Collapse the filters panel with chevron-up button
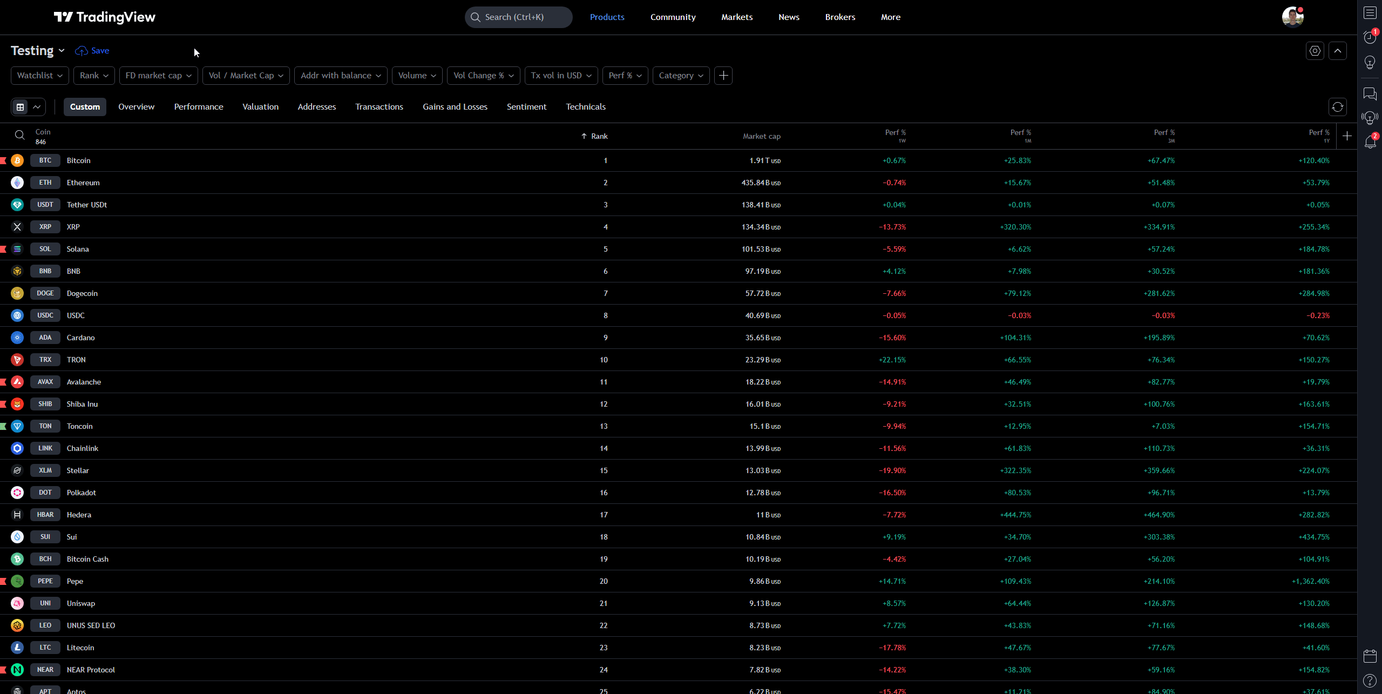1382x694 pixels. pos(1338,51)
